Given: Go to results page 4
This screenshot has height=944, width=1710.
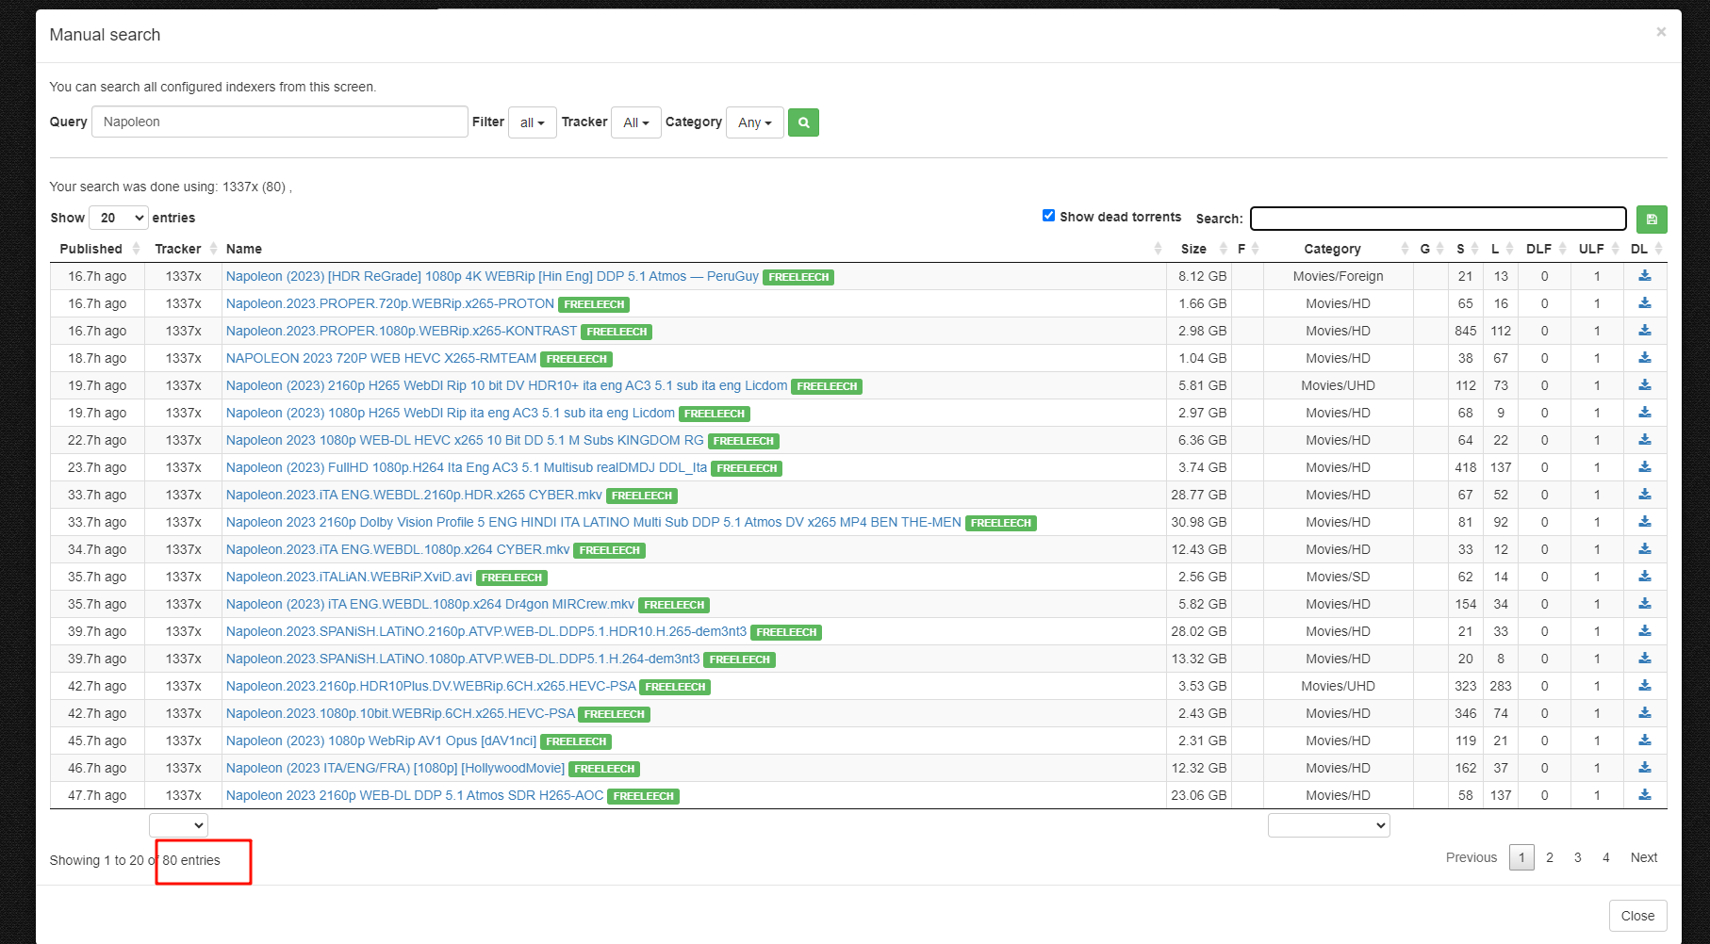Looking at the screenshot, I should coord(1606,857).
